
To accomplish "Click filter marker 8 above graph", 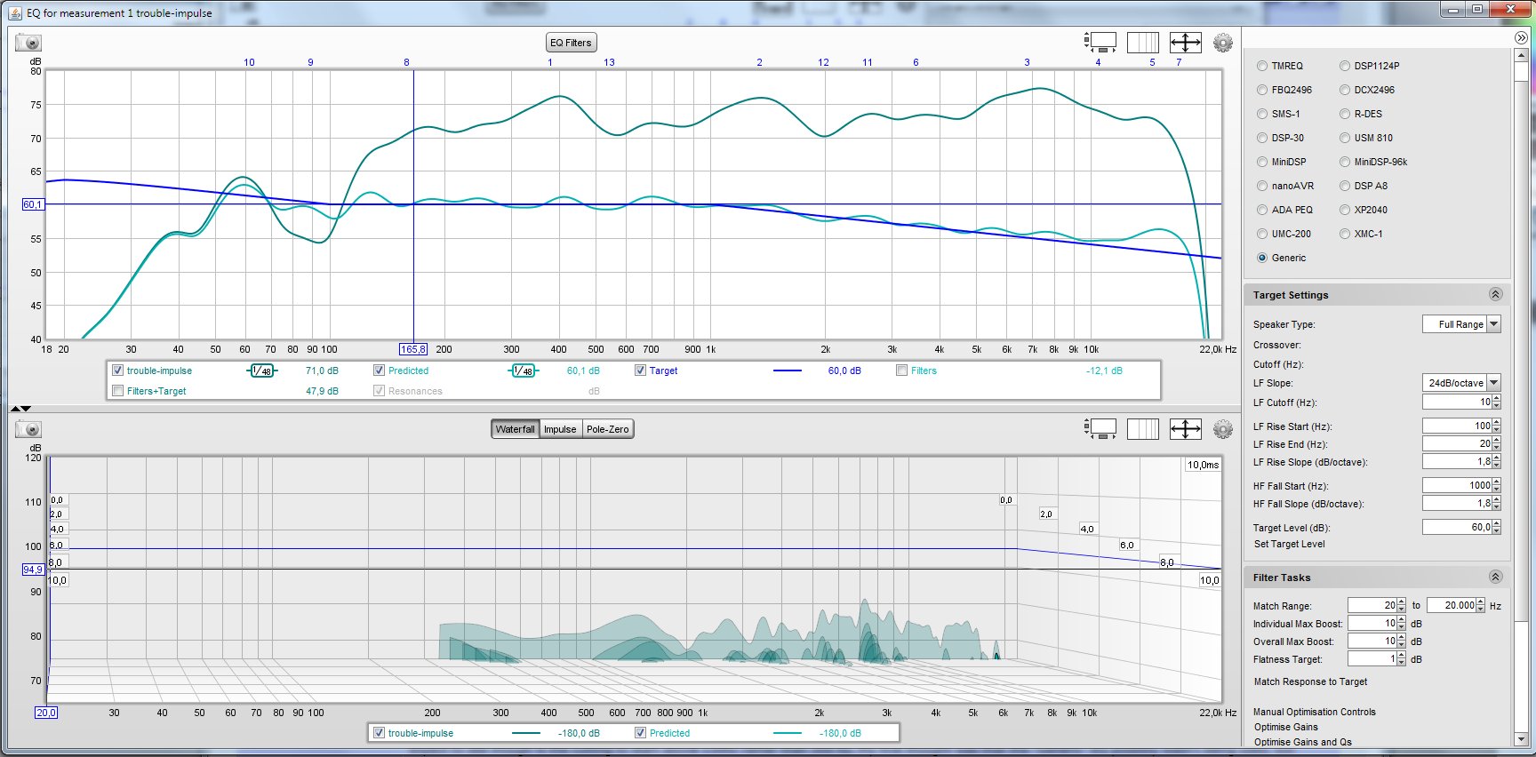I will [407, 62].
